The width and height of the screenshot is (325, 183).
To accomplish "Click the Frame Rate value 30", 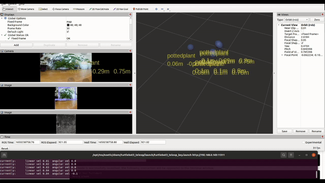I will pos(68,28).
